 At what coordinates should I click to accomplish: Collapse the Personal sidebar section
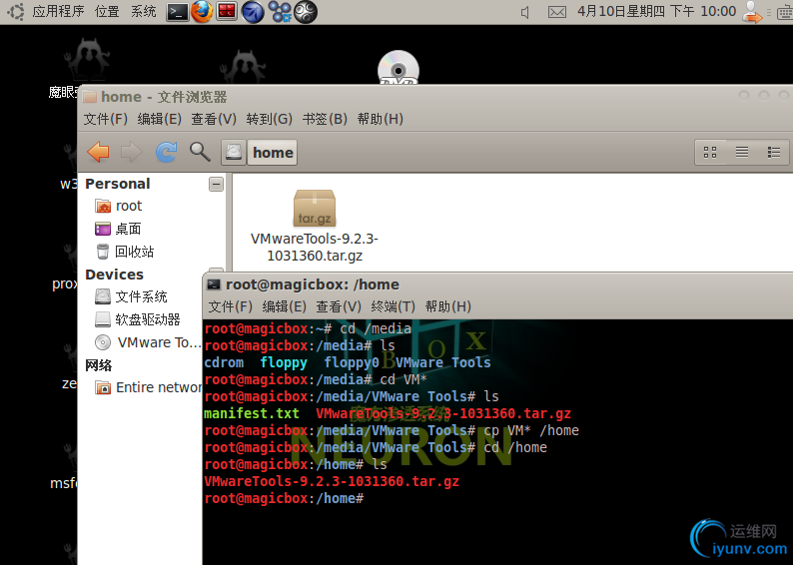pyautogui.click(x=216, y=184)
